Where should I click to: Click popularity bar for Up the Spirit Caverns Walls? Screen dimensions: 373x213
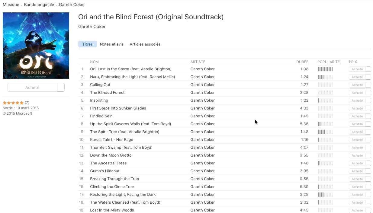[325, 124]
